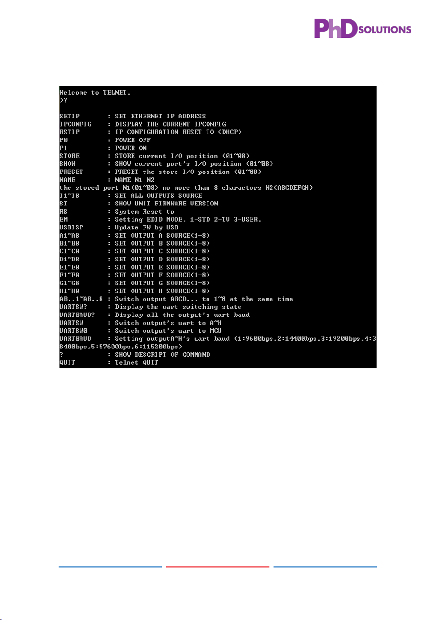Click the NAME N1 N2 command line
The width and height of the screenshot is (436, 620).
coord(107,179)
